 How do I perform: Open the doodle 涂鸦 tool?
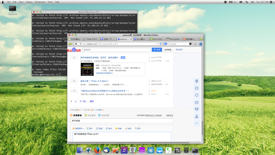point(128,129)
